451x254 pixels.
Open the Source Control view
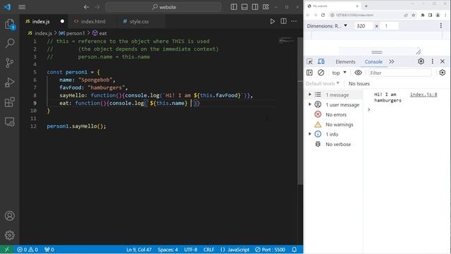click(x=9, y=63)
